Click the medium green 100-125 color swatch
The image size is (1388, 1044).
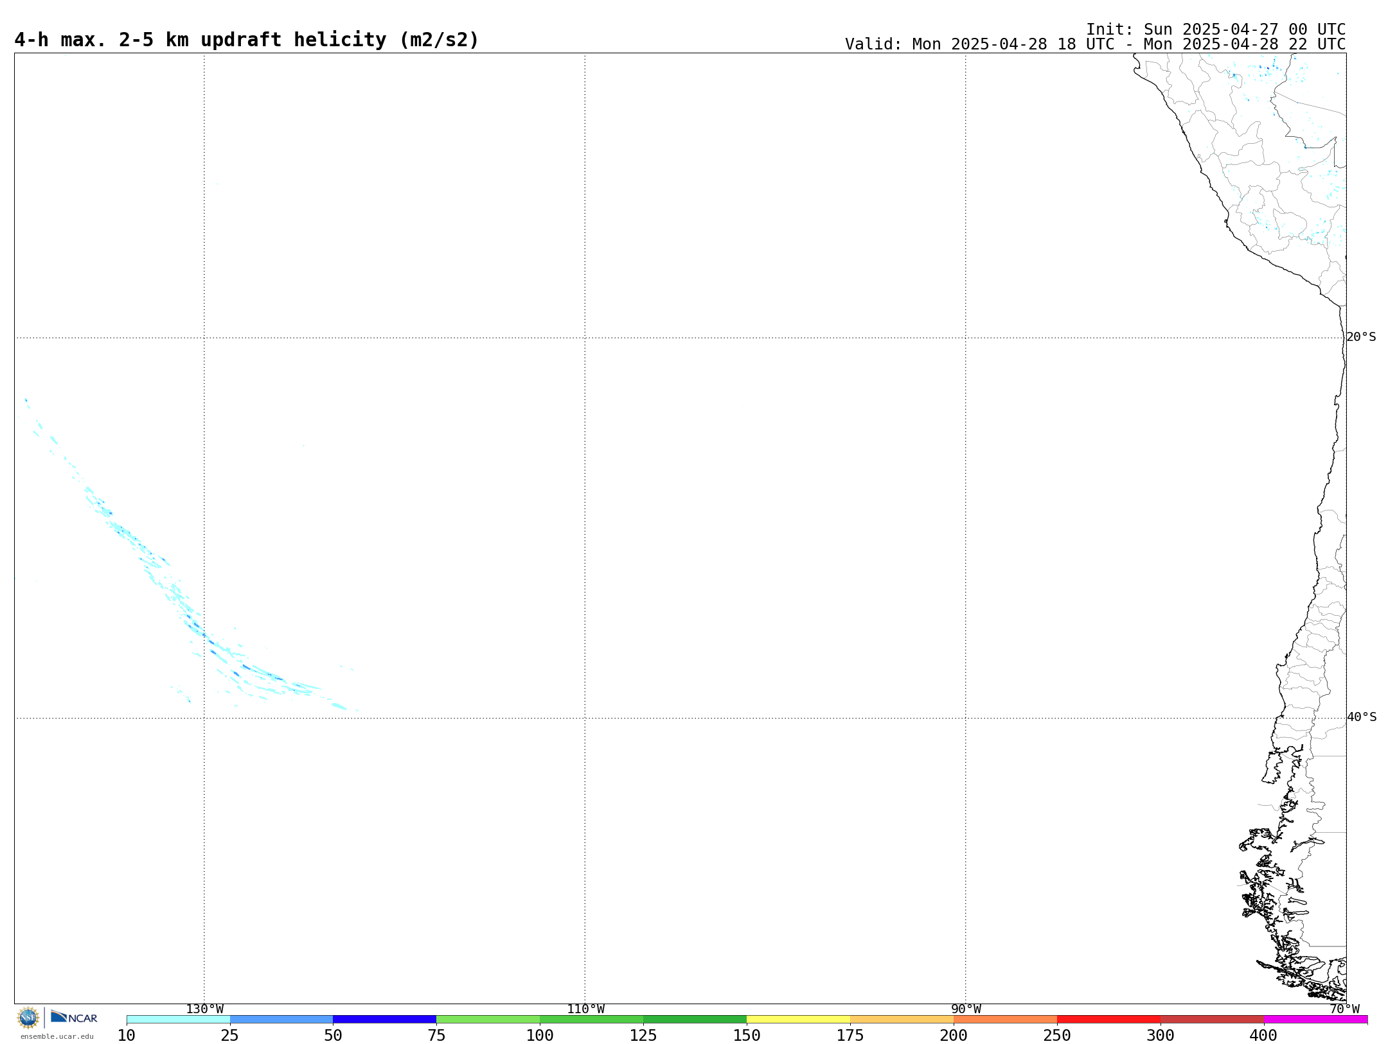pyautogui.click(x=591, y=1020)
